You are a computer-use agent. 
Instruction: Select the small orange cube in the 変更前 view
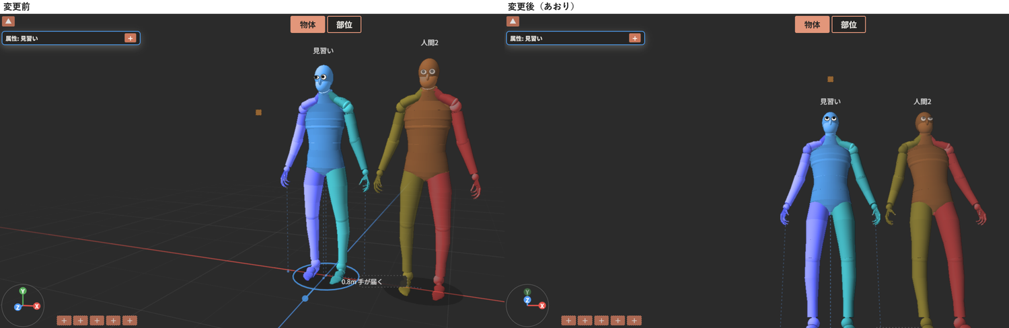click(x=258, y=112)
